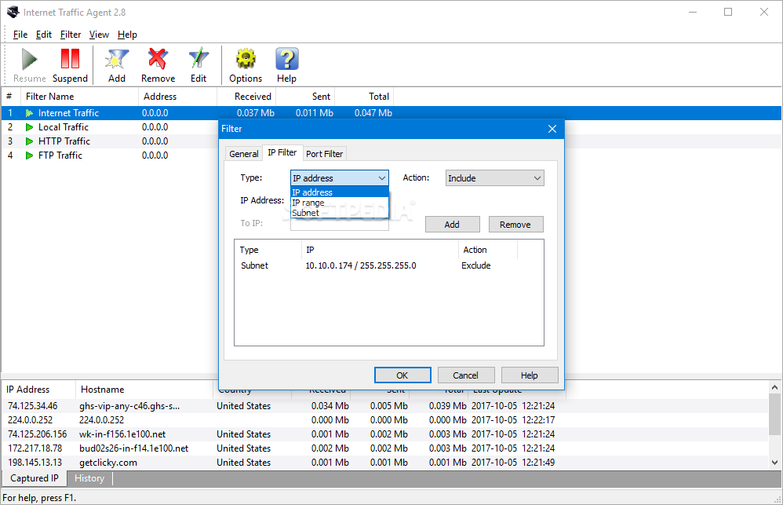Open the Edit menu

coord(43,35)
